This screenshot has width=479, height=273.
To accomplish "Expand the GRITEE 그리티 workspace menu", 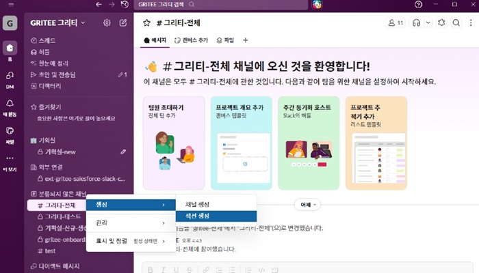I will 58,23.
